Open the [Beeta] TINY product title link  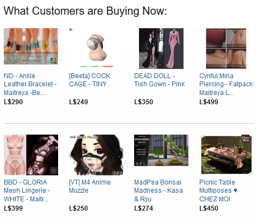(x=90, y=80)
